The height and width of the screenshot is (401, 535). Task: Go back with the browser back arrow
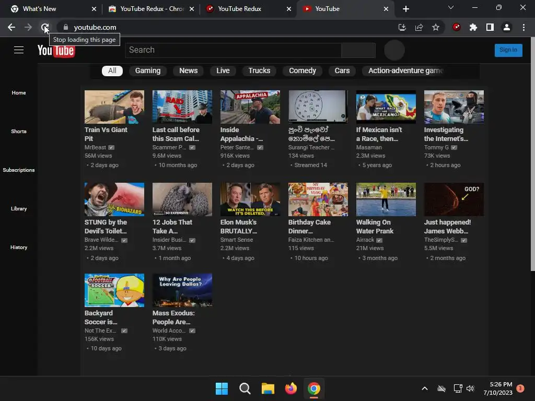[11, 27]
